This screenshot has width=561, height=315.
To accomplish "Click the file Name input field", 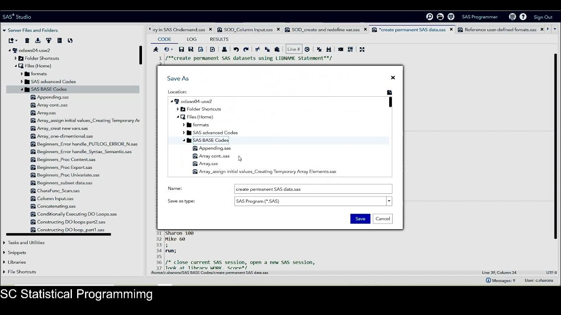I will click(313, 189).
